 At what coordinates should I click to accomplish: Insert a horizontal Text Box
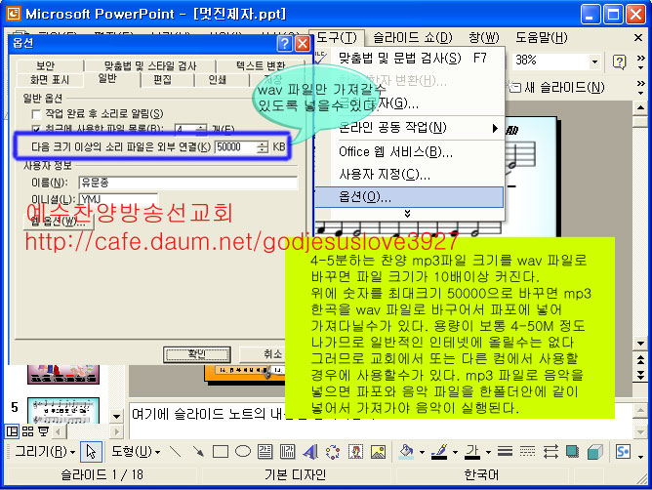pyautogui.click(x=265, y=451)
